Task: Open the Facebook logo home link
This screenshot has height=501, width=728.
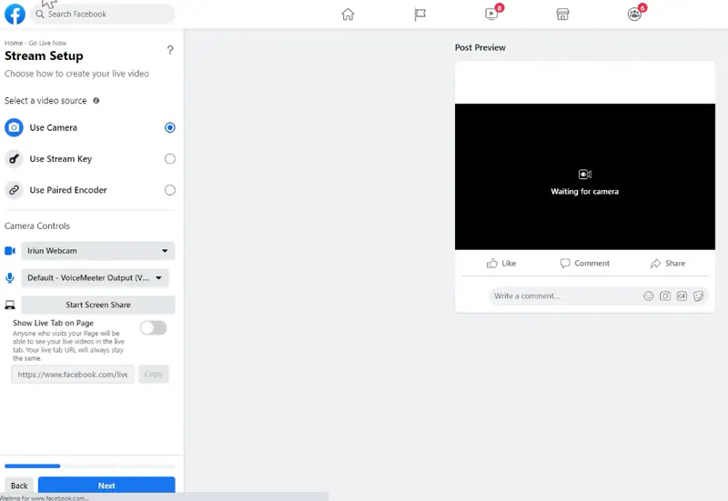Action: pos(15,14)
